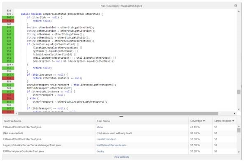Click 37.50 % coverage in deploy row
This screenshot has width=244, height=161.
coord(195,151)
